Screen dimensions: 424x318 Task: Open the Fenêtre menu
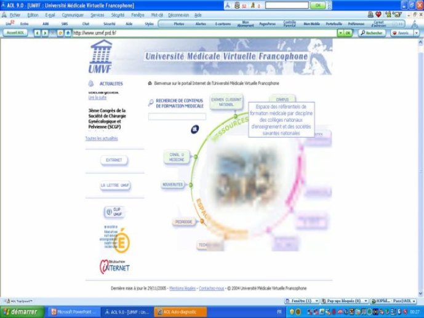(x=138, y=15)
